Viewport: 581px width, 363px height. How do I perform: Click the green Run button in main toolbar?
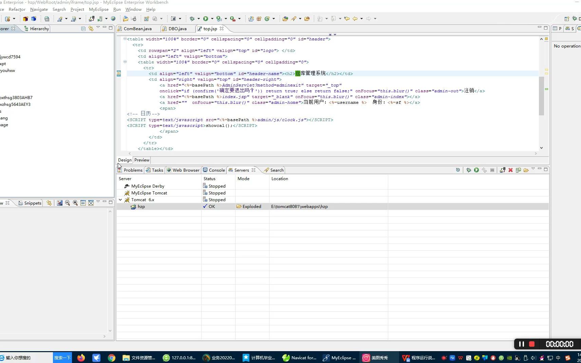click(206, 19)
